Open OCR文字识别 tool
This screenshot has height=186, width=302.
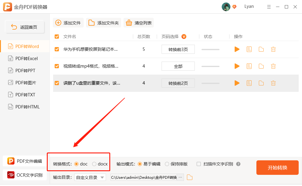coord(25,175)
